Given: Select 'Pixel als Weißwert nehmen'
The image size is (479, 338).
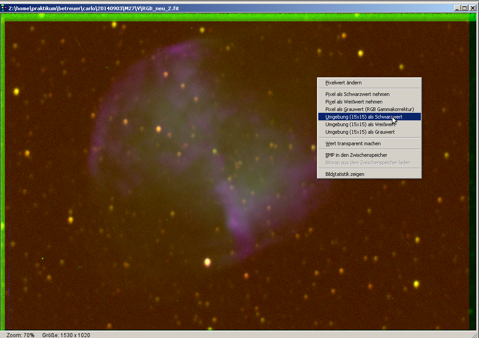Looking at the screenshot, I should pyautogui.click(x=354, y=102).
